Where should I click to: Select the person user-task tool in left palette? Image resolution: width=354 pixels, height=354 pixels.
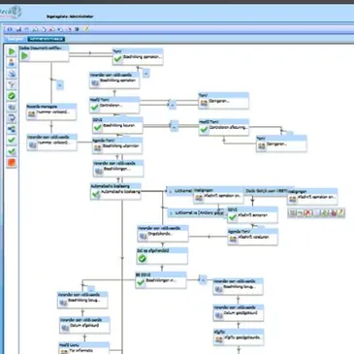pyautogui.click(x=12, y=62)
